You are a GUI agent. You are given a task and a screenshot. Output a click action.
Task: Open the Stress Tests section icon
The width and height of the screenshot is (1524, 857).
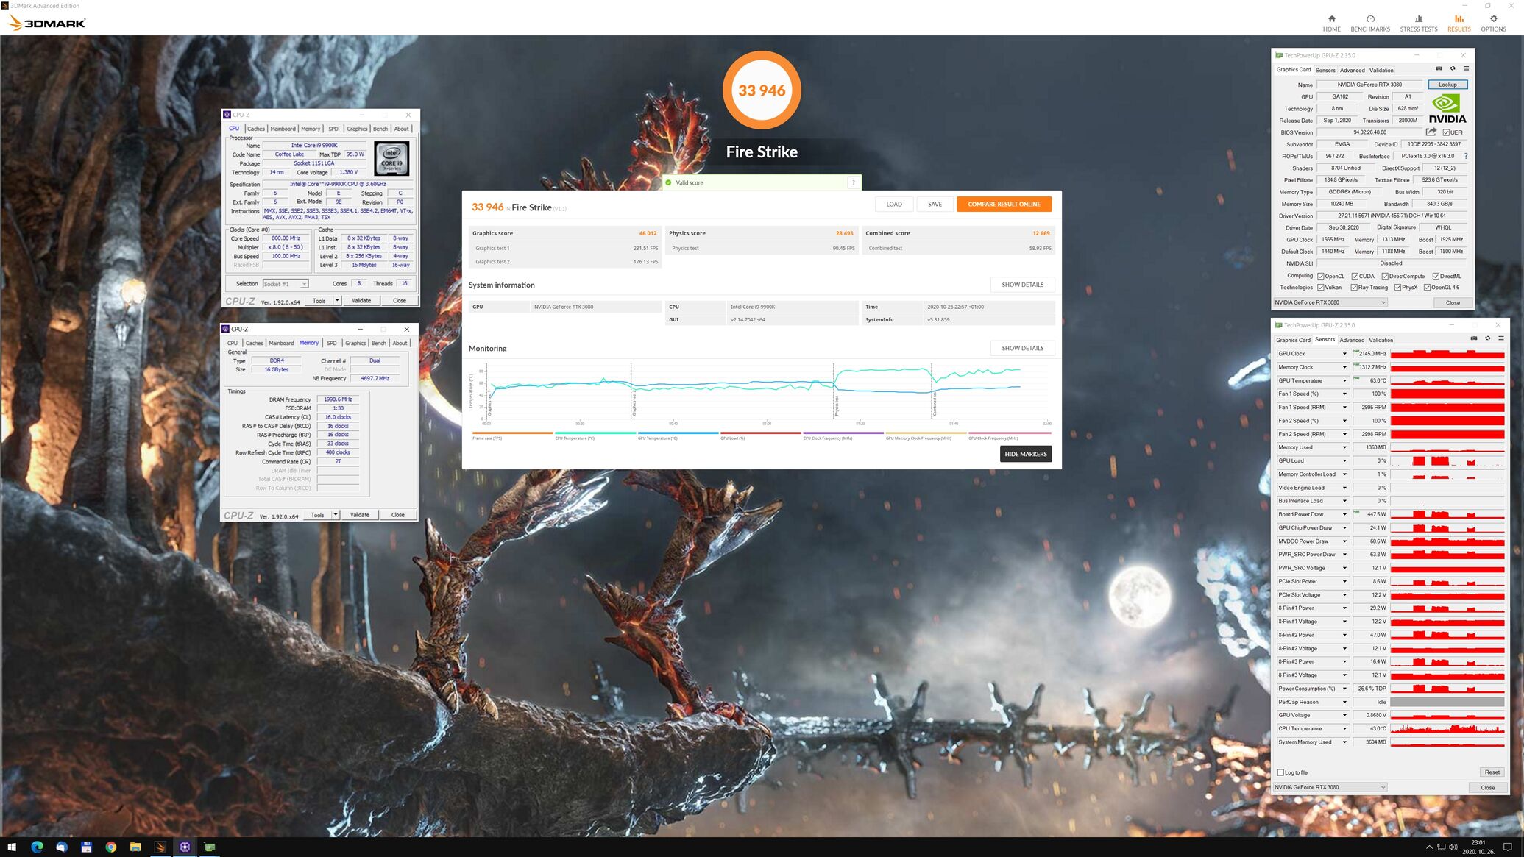click(1418, 19)
